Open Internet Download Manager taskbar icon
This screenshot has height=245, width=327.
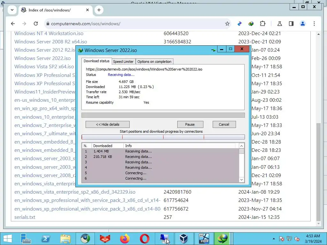[x=223, y=239]
